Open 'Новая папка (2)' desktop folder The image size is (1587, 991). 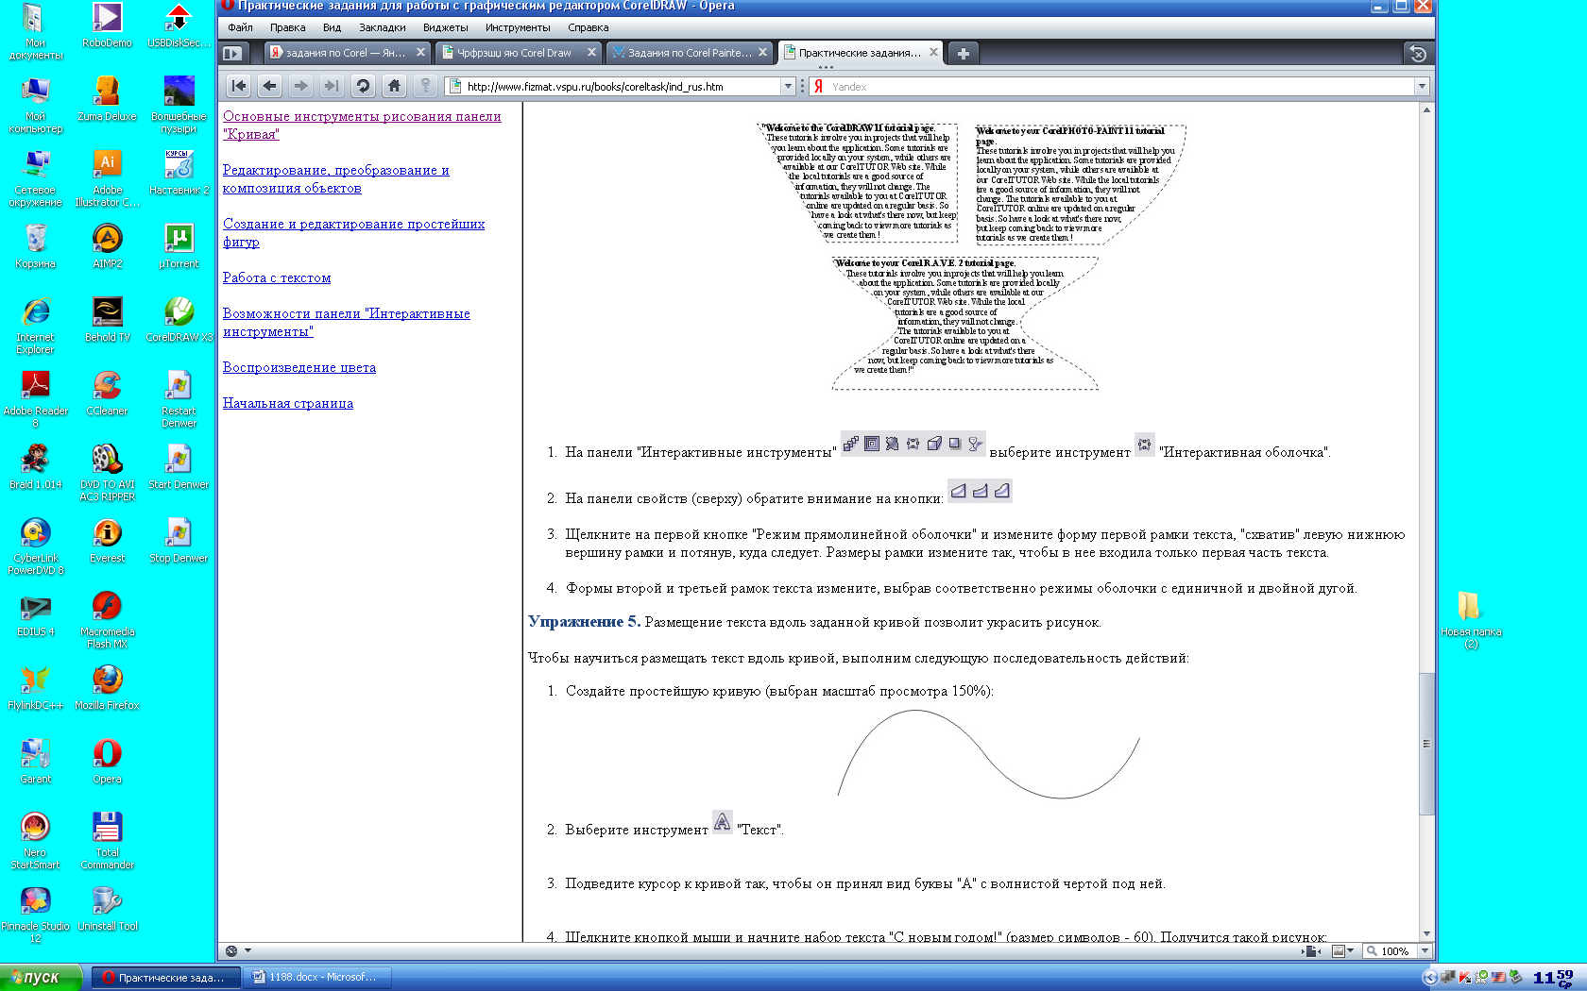(1471, 620)
